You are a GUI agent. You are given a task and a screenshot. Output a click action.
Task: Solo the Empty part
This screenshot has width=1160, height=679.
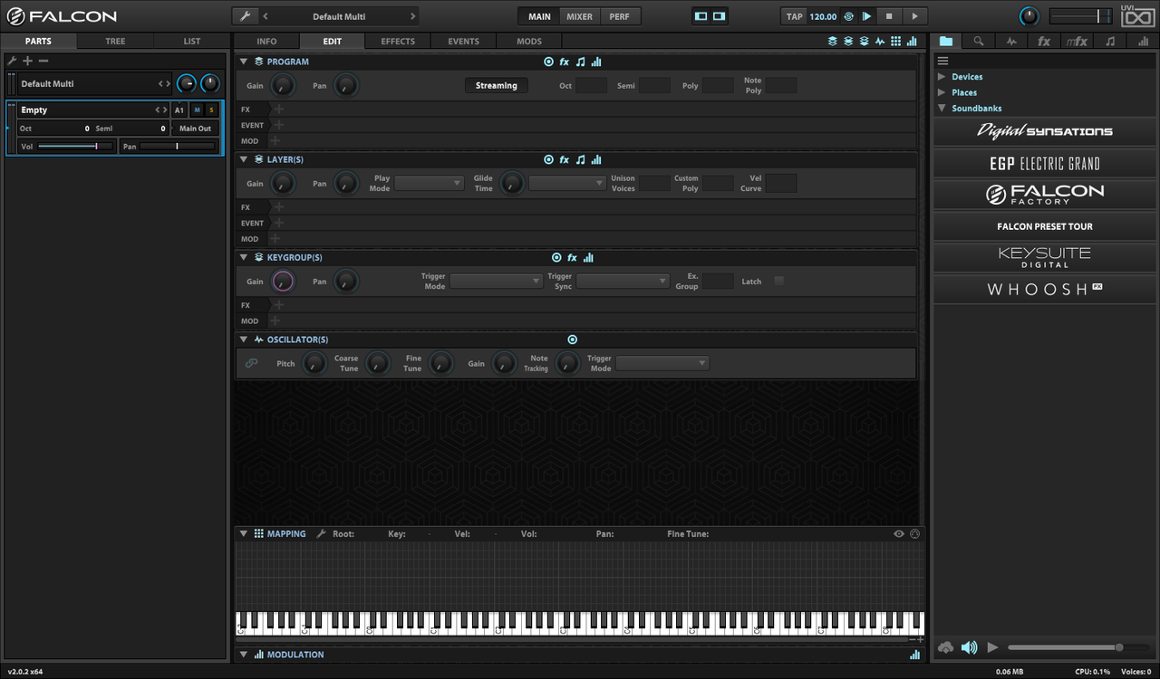tap(212, 110)
